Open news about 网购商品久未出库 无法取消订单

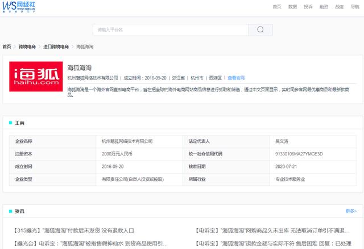pos(272,230)
